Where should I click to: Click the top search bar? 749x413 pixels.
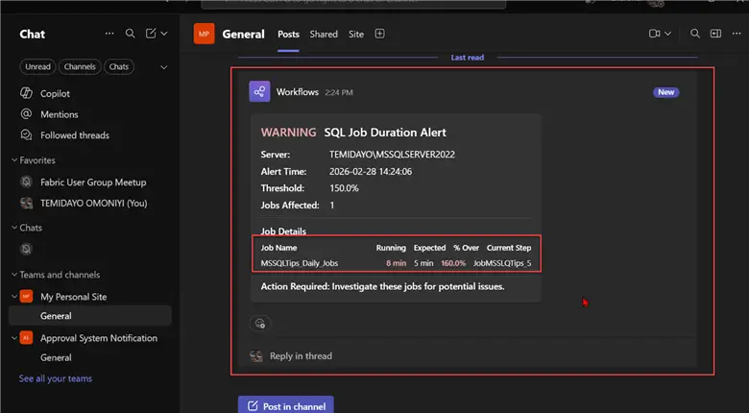[x=353, y=4]
